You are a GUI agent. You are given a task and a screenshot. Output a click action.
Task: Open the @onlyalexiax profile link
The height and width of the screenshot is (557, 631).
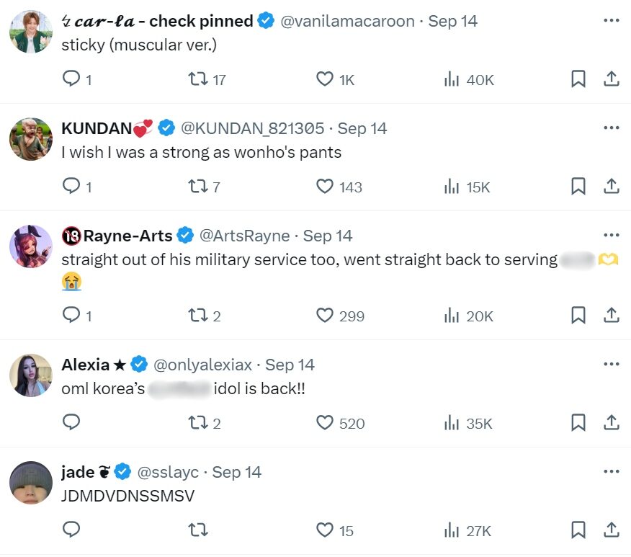click(205, 365)
